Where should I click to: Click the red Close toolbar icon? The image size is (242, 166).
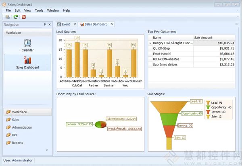click(23, 17)
